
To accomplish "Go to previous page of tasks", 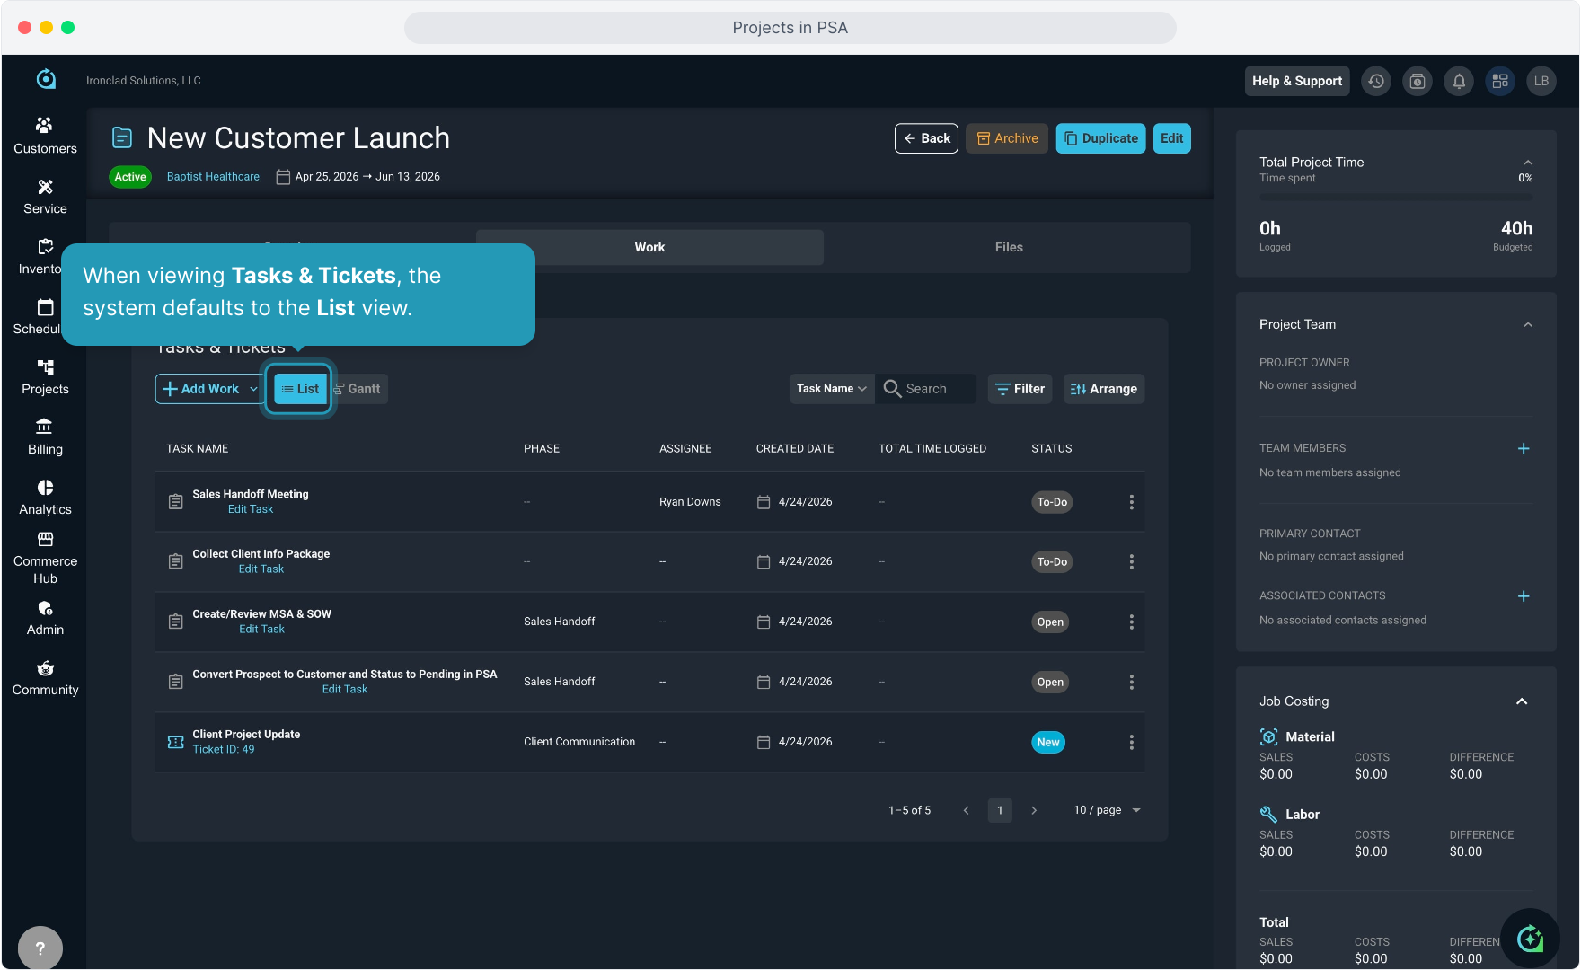I will pyautogui.click(x=967, y=810).
